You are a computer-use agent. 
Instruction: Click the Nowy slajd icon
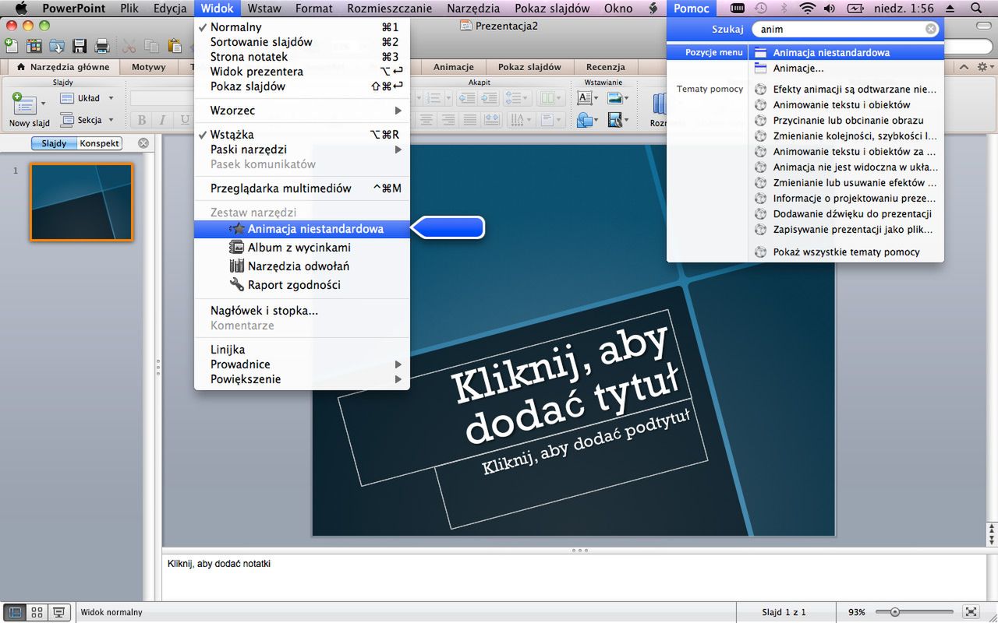[x=23, y=103]
